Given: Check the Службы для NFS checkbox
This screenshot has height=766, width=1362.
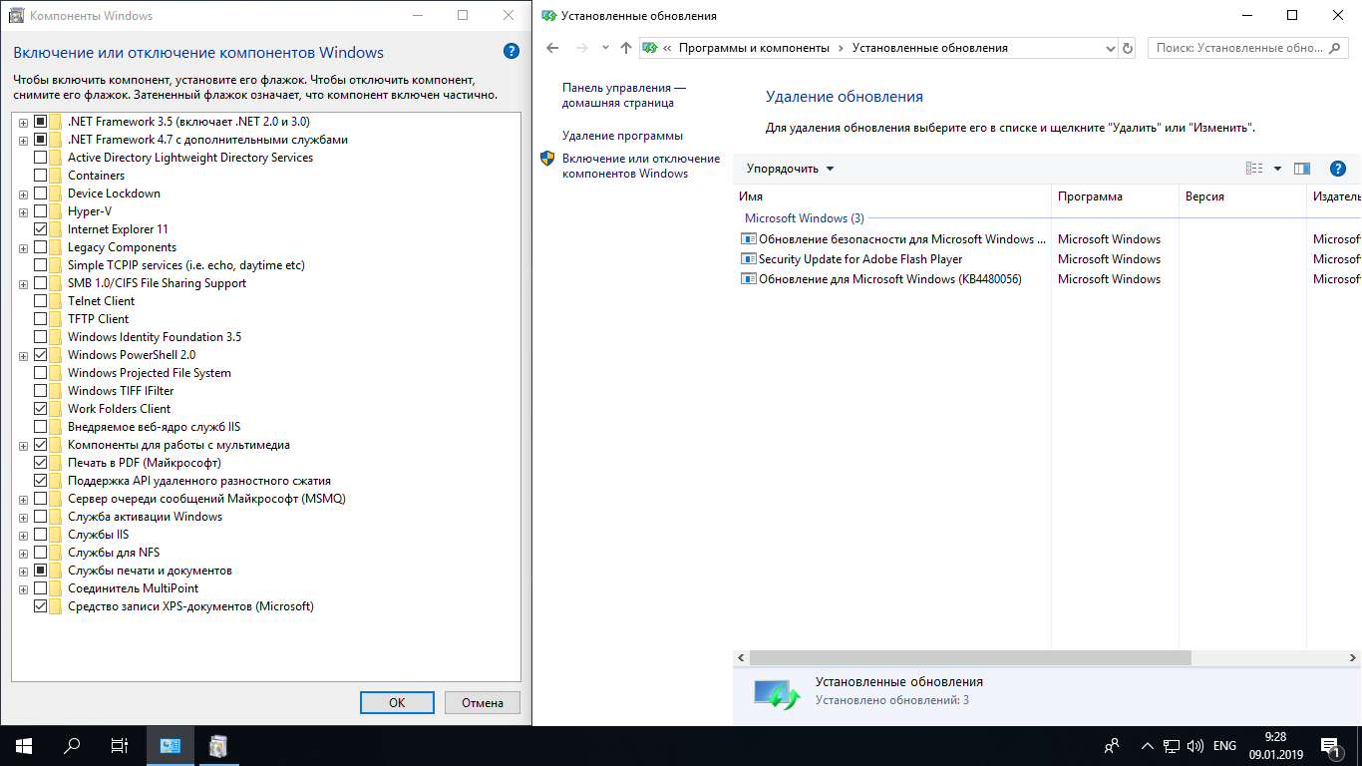Looking at the screenshot, I should point(40,553).
